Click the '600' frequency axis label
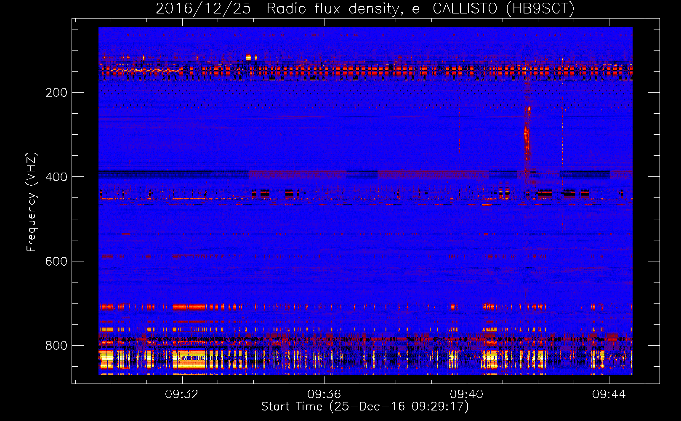The width and height of the screenshot is (681, 421). (56, 261)
